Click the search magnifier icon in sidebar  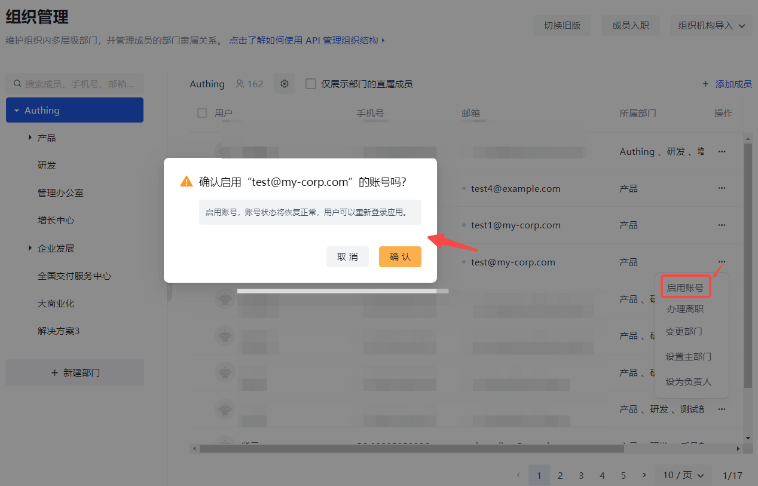17,84
